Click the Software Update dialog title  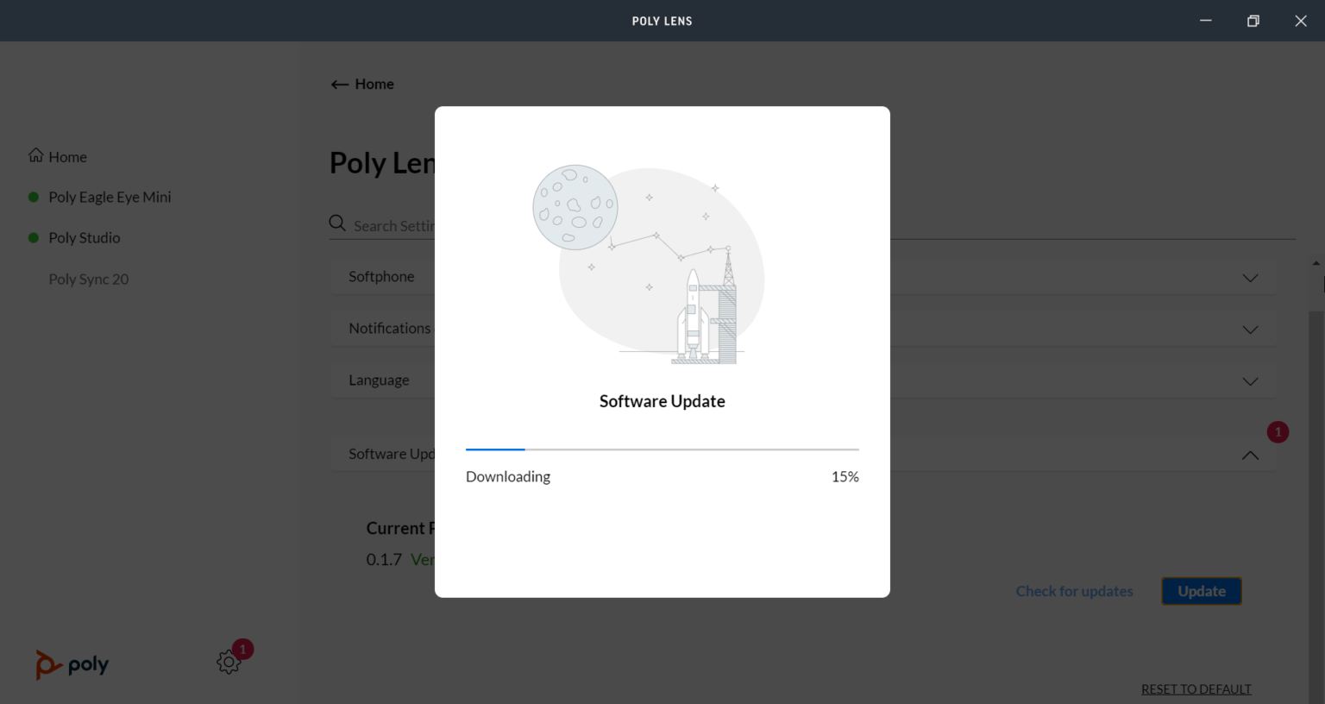tap(662, 401)
